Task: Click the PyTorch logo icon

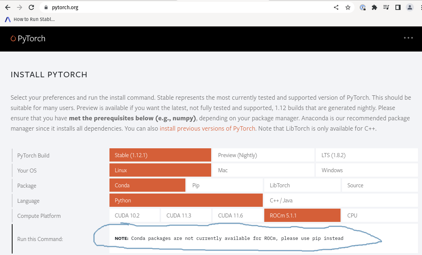Action: coord(14,38)
